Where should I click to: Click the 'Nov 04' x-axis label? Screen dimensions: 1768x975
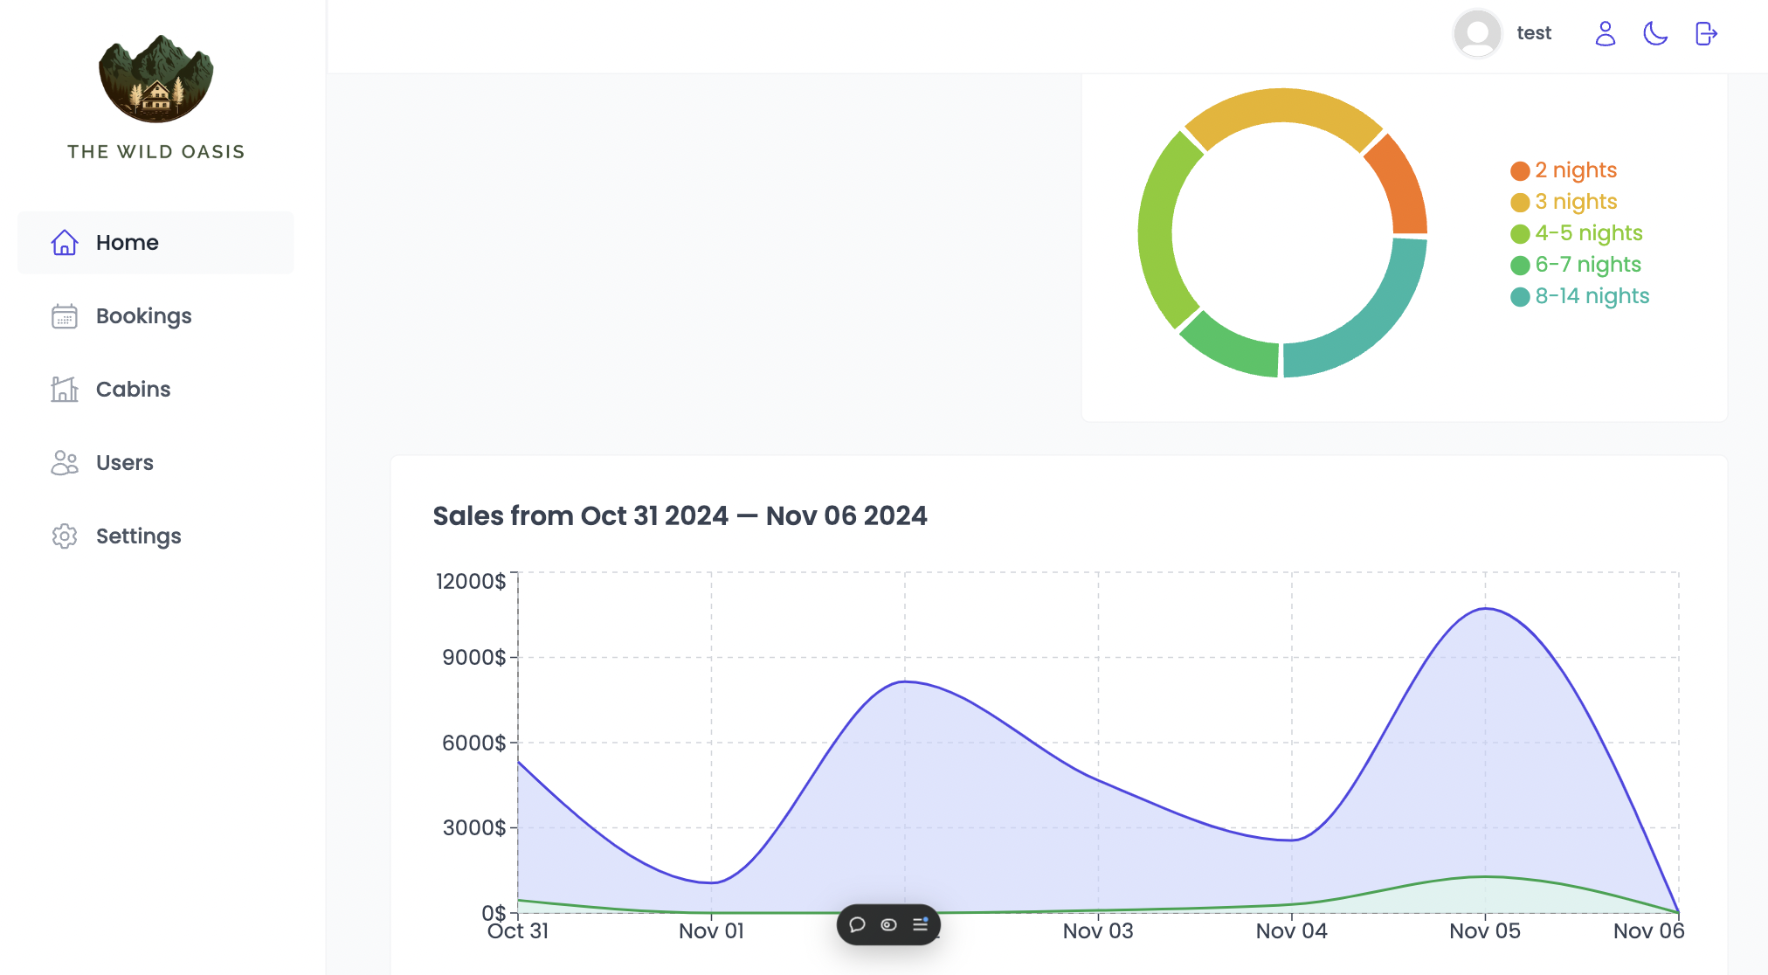1292,931
